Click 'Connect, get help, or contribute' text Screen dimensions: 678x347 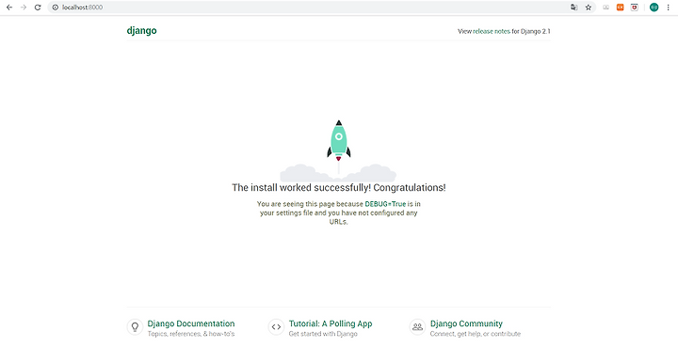coord(476,334)
